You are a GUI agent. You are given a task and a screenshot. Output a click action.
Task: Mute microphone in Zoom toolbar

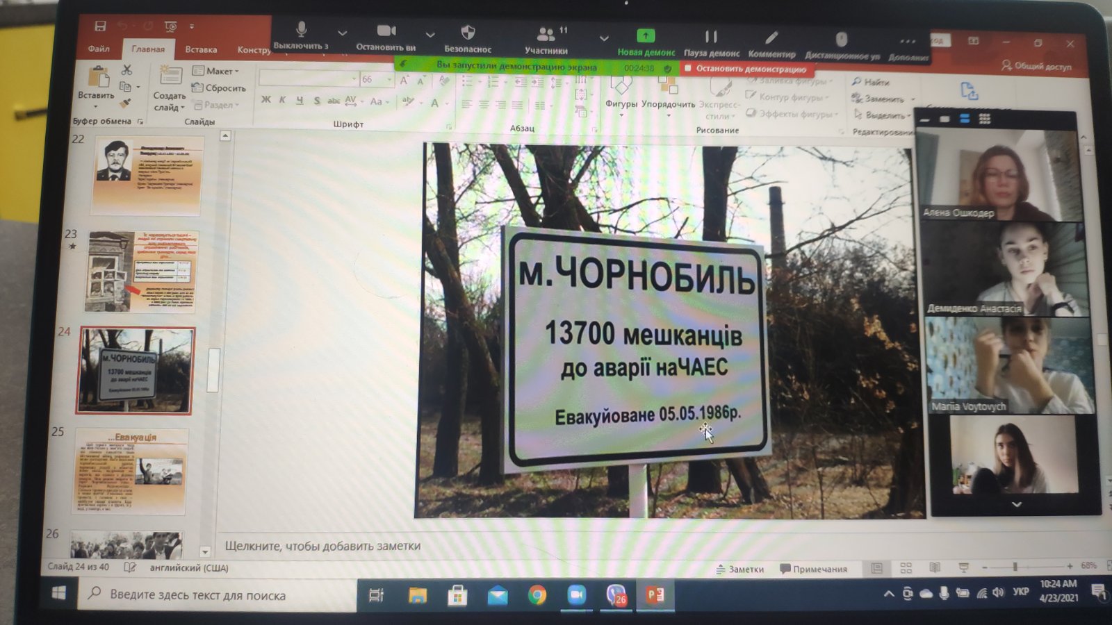[x=301, y=31]
